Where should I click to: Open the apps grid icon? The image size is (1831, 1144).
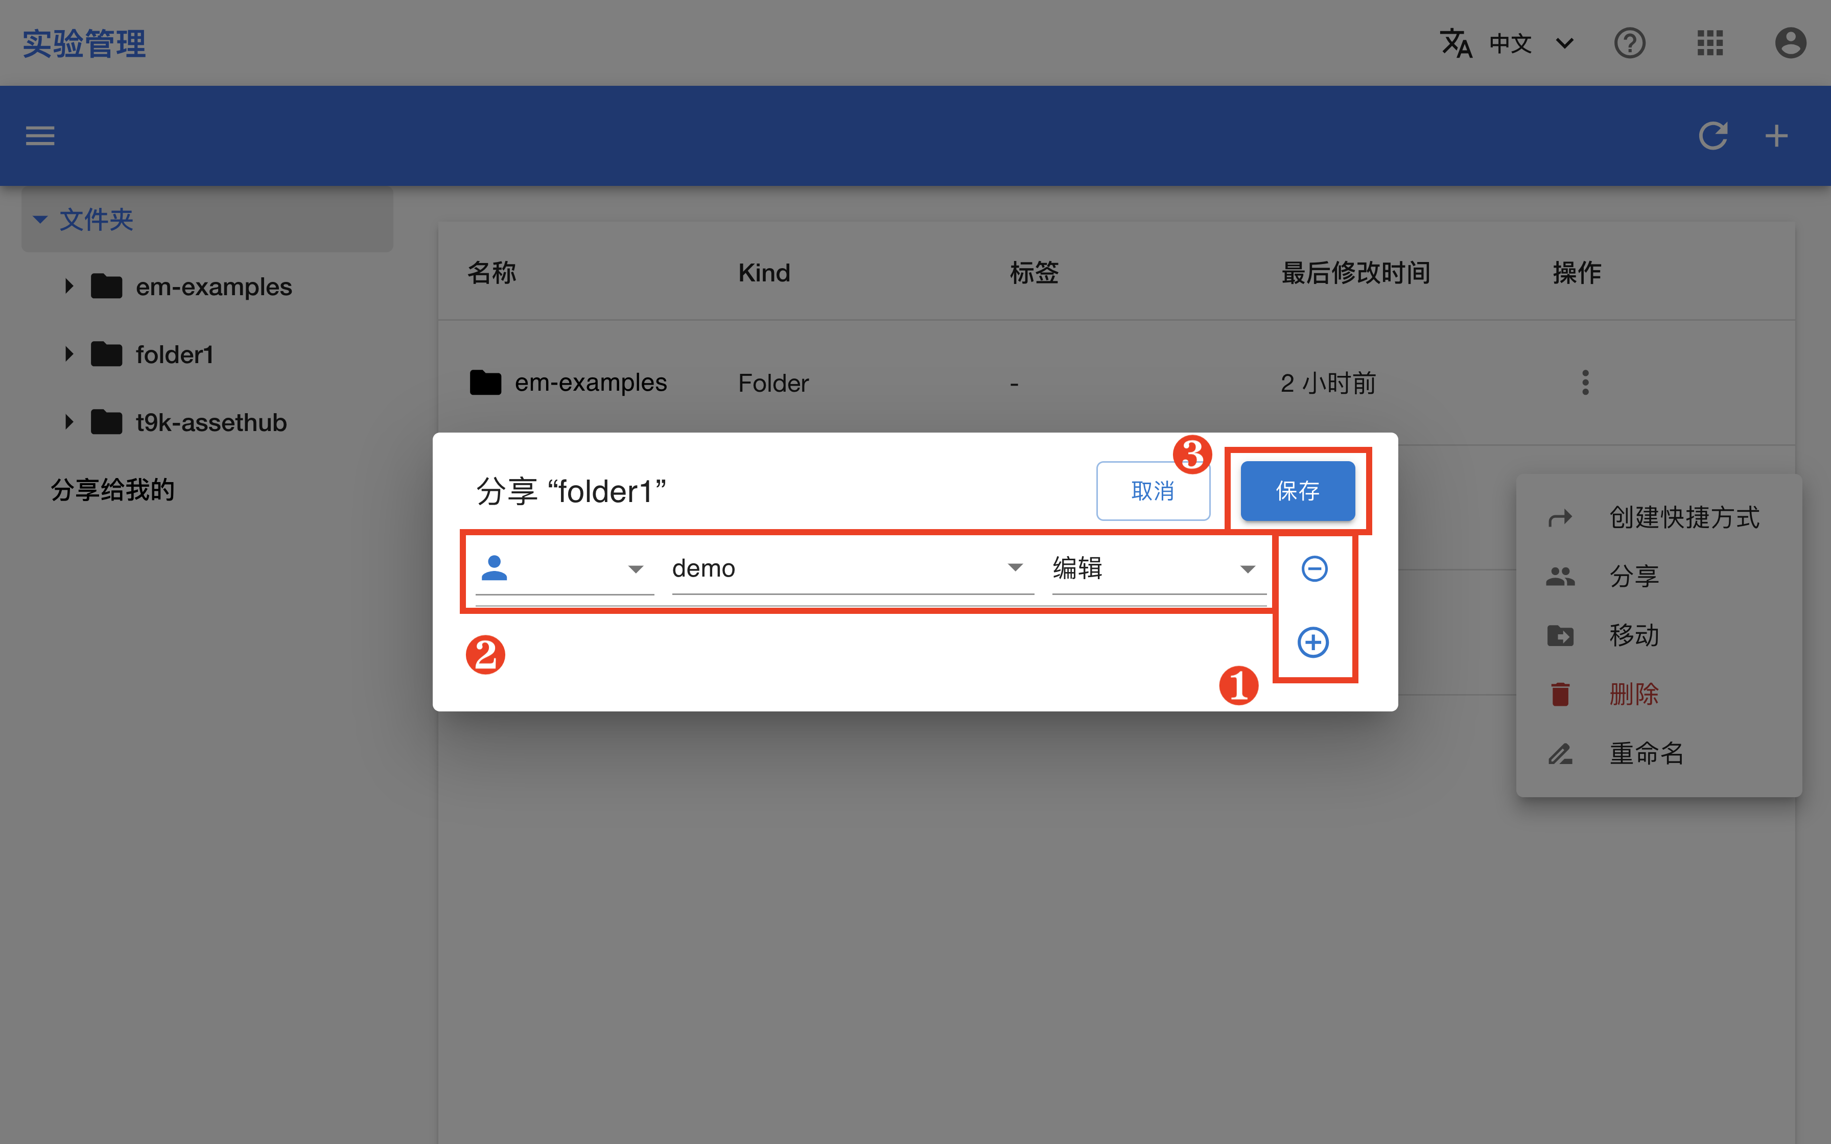pos(1710,43)
